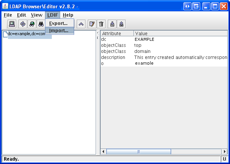
Task: Click the double-arrow title bar button
Action: tap(187, 6)
